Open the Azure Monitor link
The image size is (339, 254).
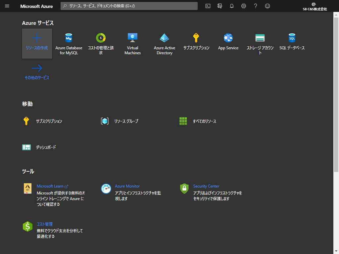tap(127, 186)
